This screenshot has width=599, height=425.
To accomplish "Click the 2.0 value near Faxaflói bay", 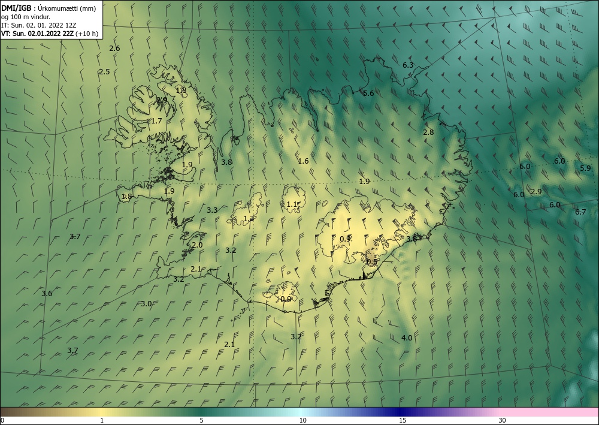I will coord(198,245).
